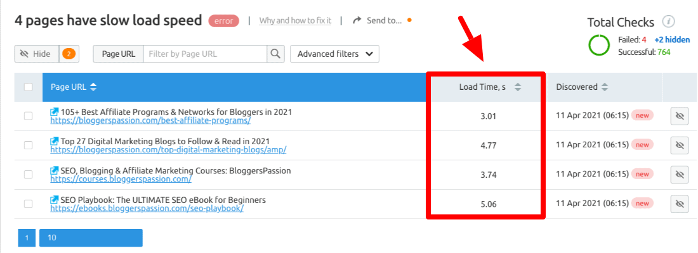698x253 pixels.
Task: Open external link icon for Best Affiliate Programs
Action: [x=55, y=113]
